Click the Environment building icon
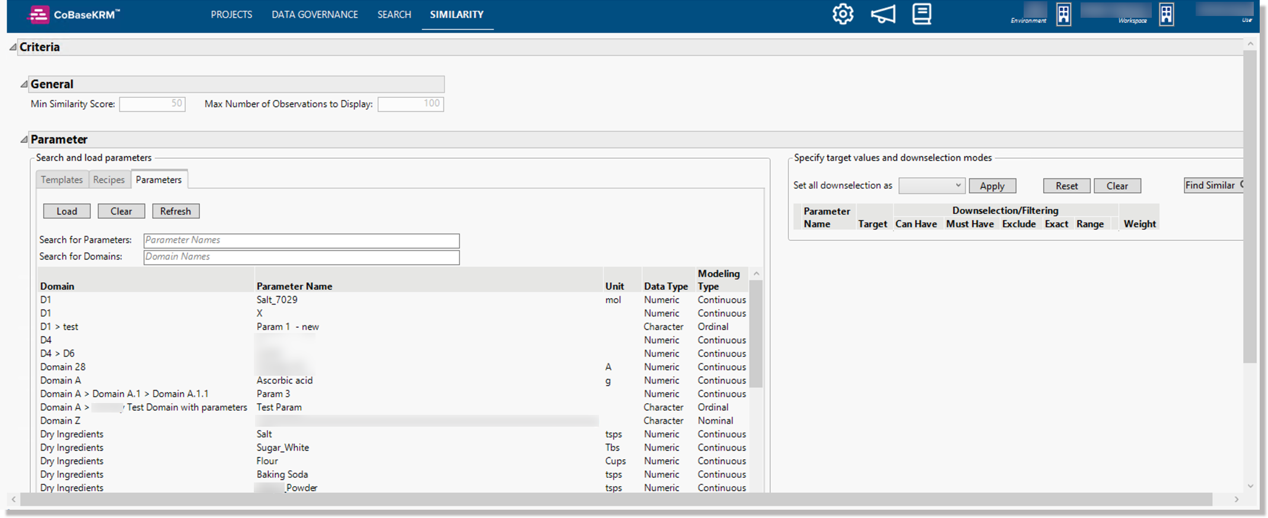Screen dimensions: 1268x518 1064,14
